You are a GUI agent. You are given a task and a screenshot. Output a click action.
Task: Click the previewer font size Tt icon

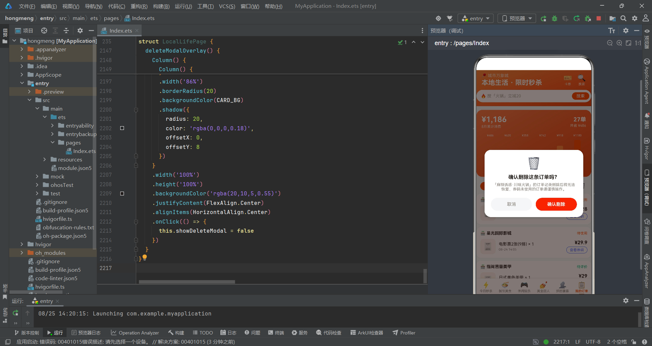(612, 31)
